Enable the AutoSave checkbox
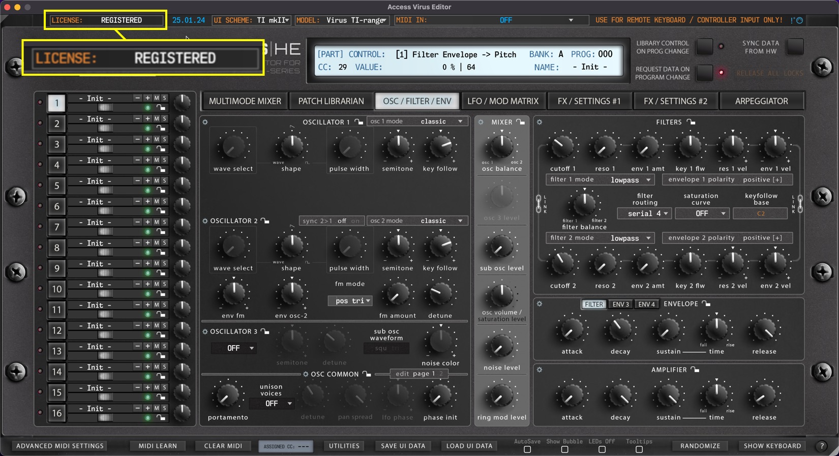839x456 pixels. pos(527,449)
